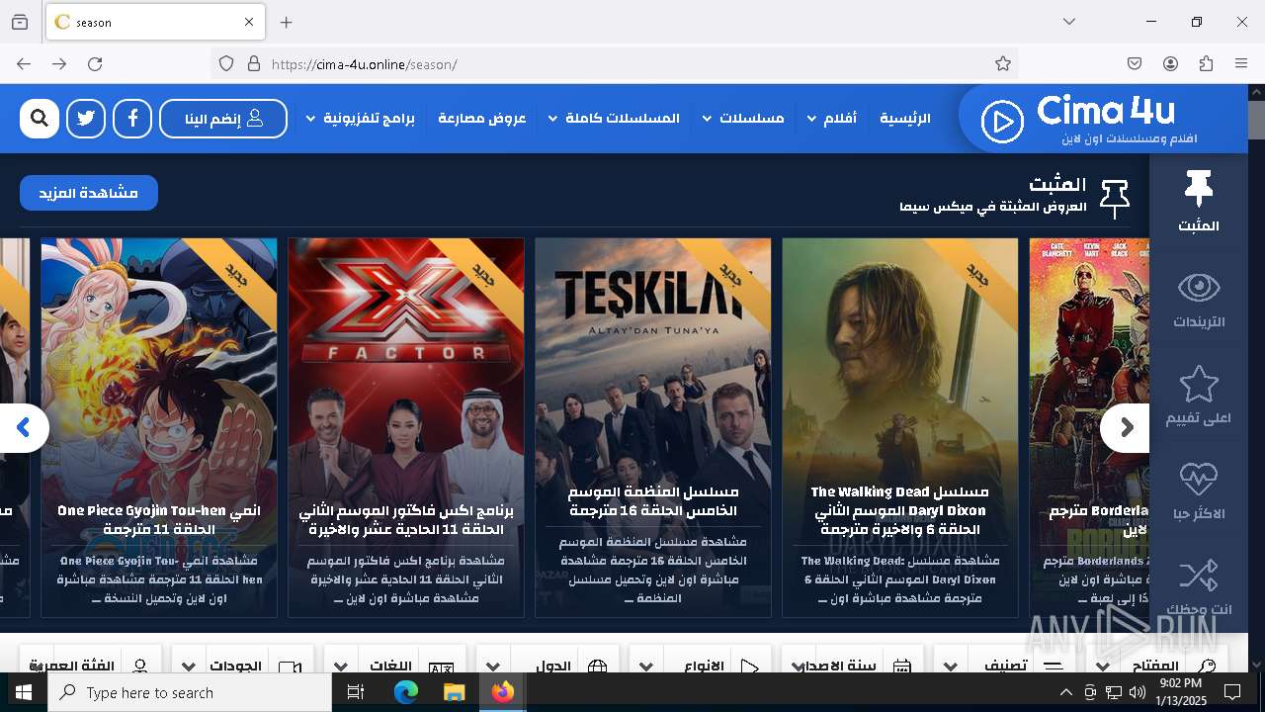Screen dimensions: 1265x712
Task: Expand the المسلسلات كاملة menu
Action: click(614, 119)
